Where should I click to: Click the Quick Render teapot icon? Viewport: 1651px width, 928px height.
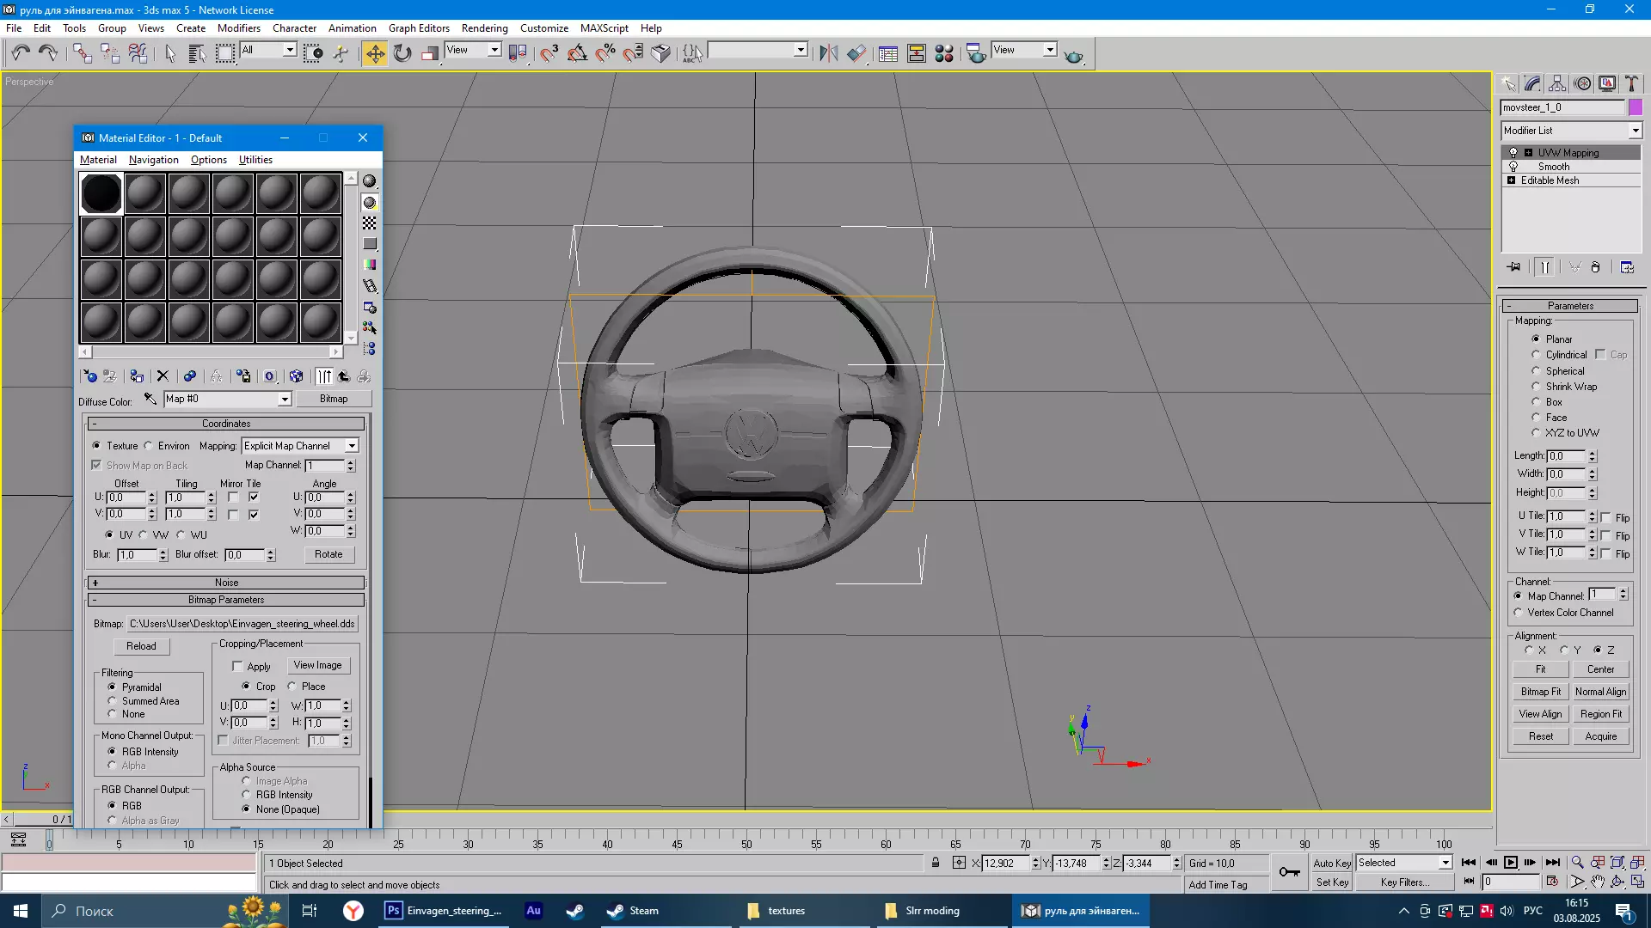tap(1074, 55)
